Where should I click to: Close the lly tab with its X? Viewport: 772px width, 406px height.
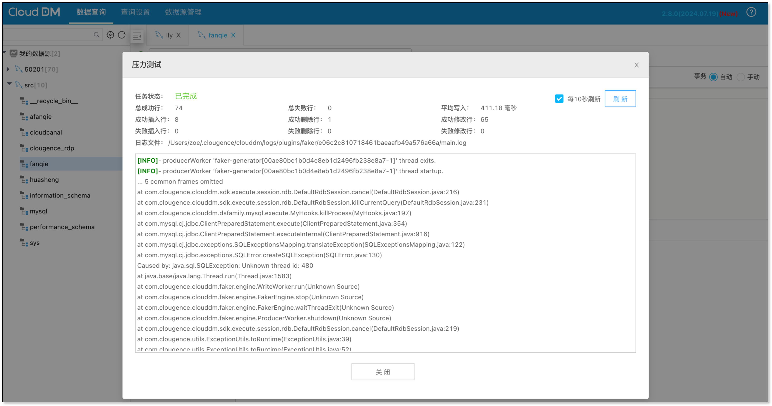179,35
